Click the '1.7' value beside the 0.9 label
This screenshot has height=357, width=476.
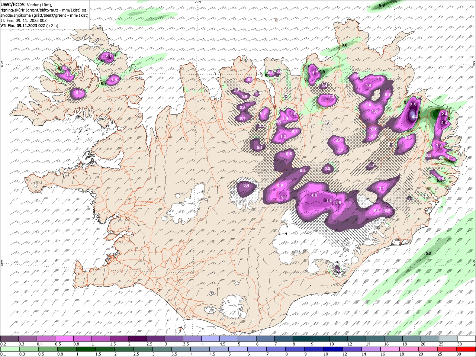pyautogui.click(x=315, y=73)
